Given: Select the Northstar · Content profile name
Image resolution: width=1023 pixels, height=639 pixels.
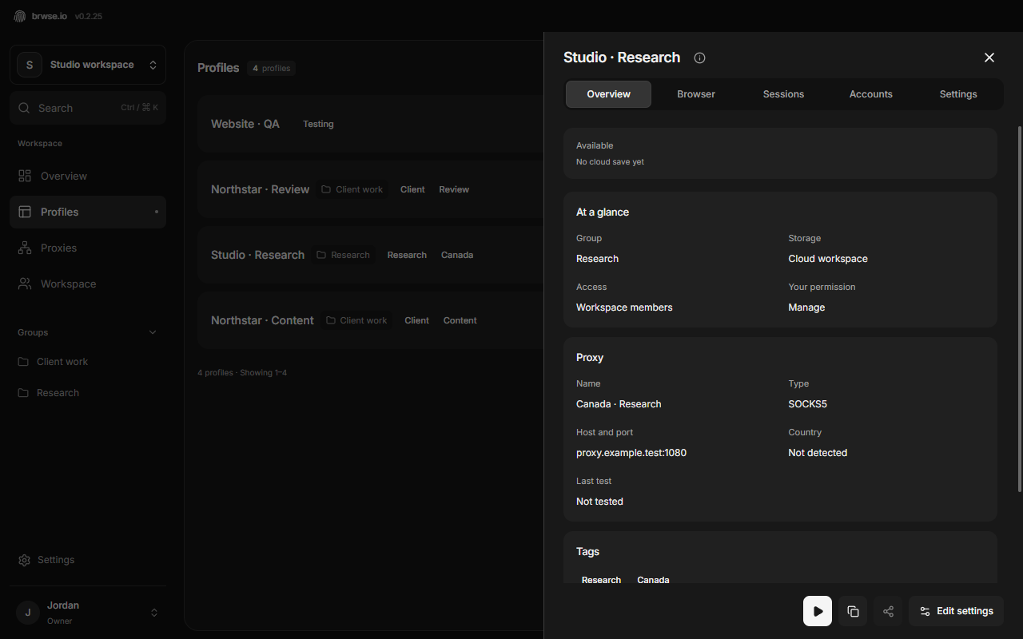Looking at the screenshot, I should pos(262,320).
